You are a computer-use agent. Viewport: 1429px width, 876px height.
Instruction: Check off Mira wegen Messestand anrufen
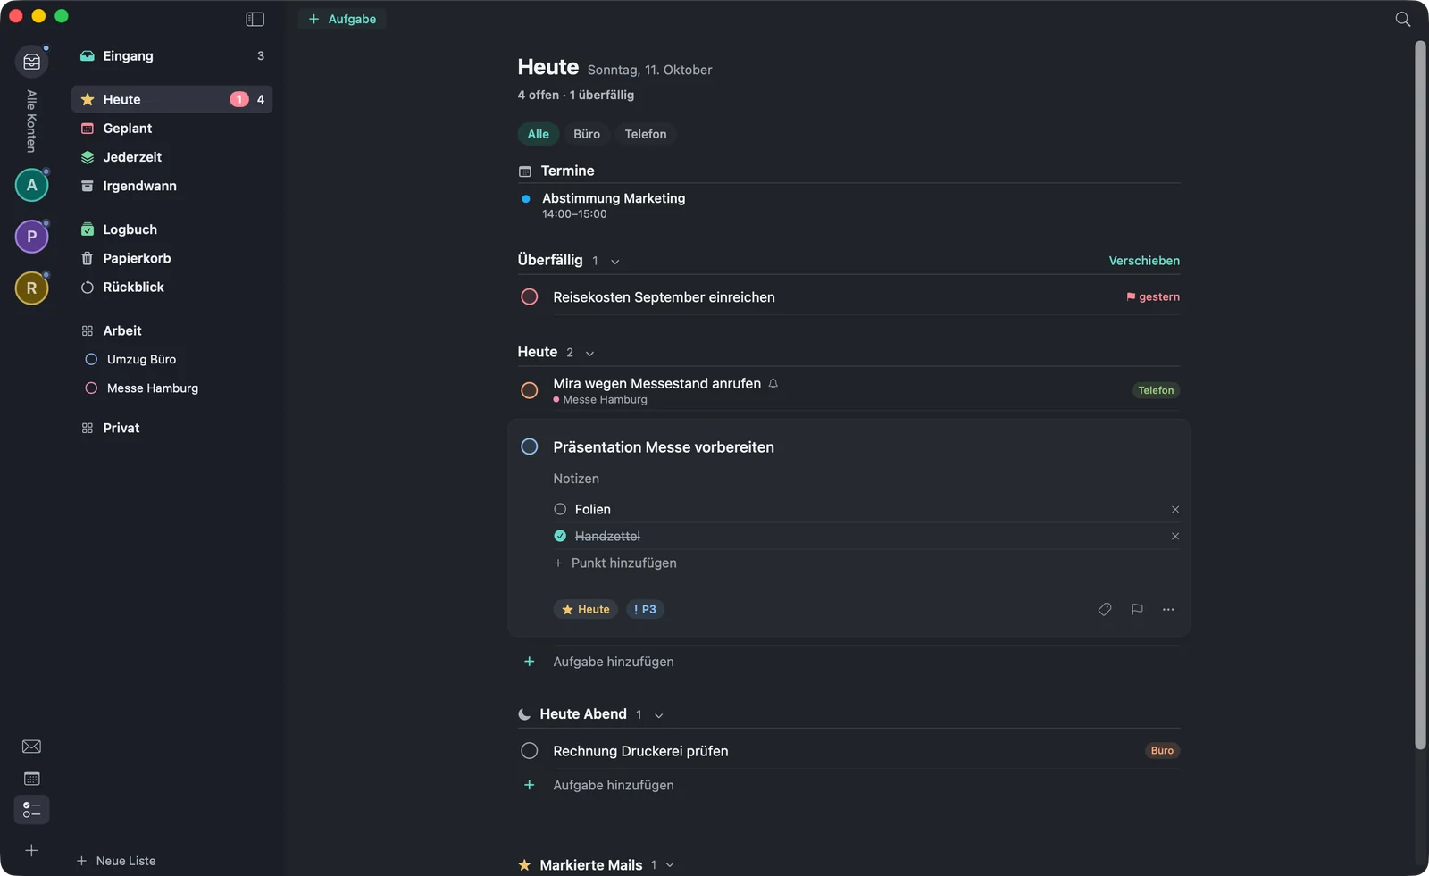pos(530,390)
